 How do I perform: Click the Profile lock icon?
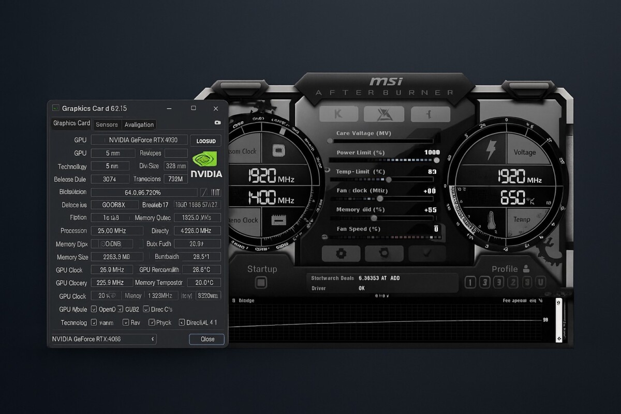[x=526, y=269]
